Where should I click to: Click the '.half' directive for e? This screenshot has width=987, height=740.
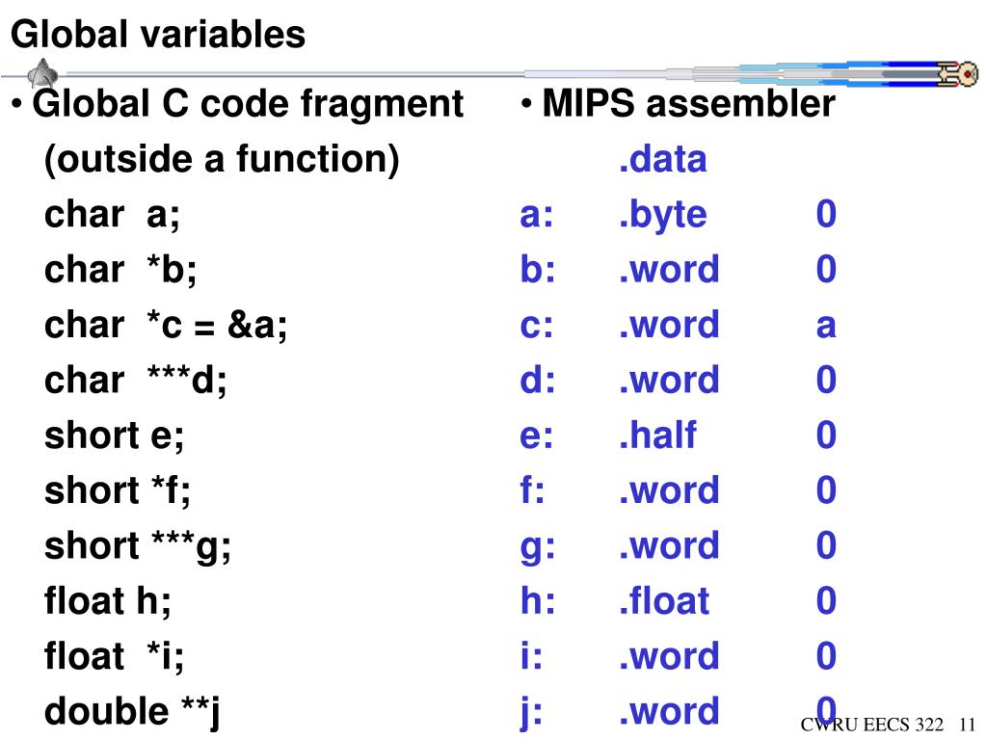click(657, 436)
